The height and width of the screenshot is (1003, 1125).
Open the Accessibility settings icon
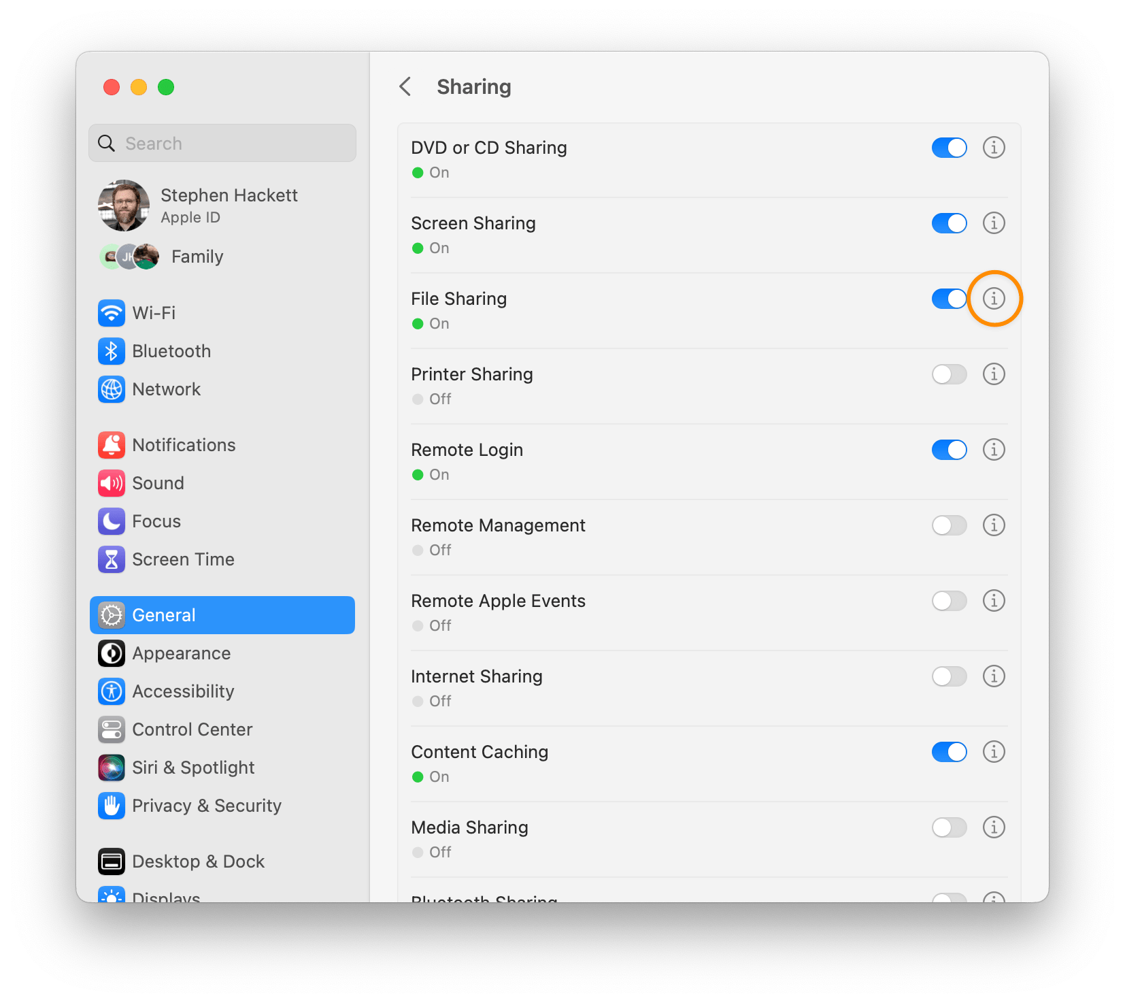tap(112, 691)
